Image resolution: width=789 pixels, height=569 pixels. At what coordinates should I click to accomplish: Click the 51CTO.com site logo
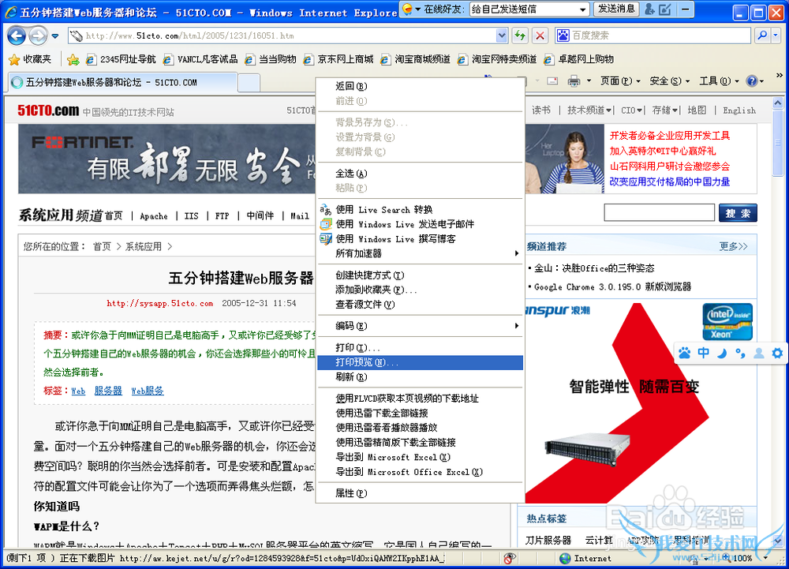48,110
